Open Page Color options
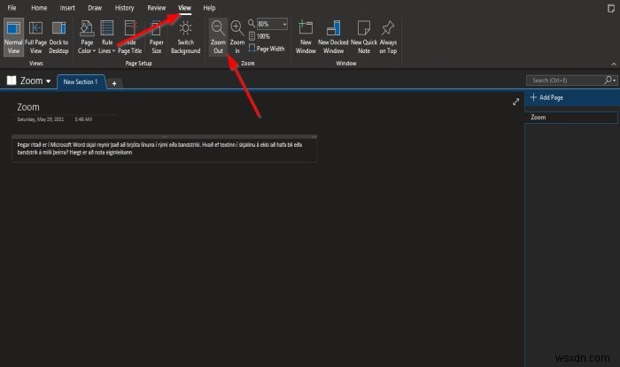The width and height of the screenshot is (620, 367). pyautogui.click(x=87, y=37)
